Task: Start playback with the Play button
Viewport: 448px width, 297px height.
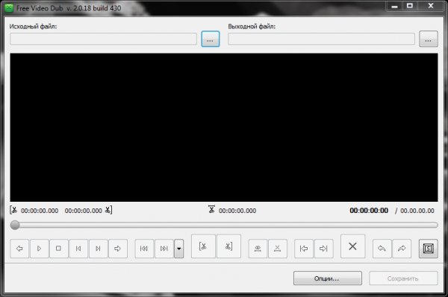Action: pos(39,249)
